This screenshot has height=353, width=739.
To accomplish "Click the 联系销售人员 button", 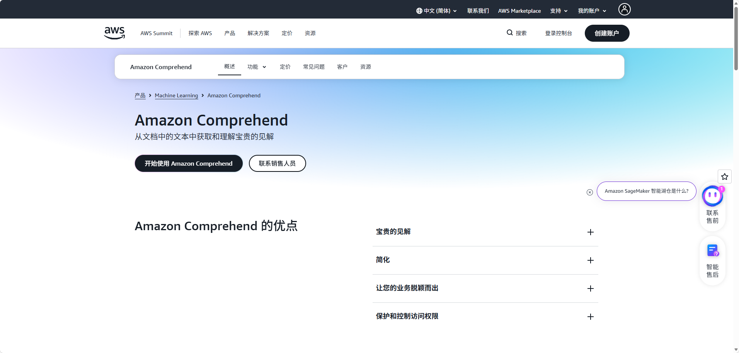I will tap(277, 163).
